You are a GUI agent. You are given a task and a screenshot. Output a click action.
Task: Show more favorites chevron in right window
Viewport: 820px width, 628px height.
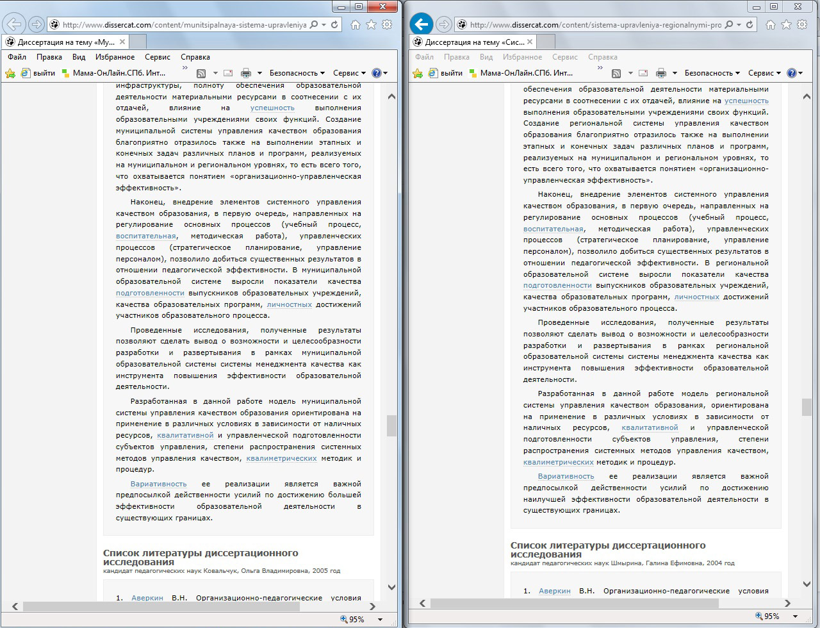click(600, 67)
